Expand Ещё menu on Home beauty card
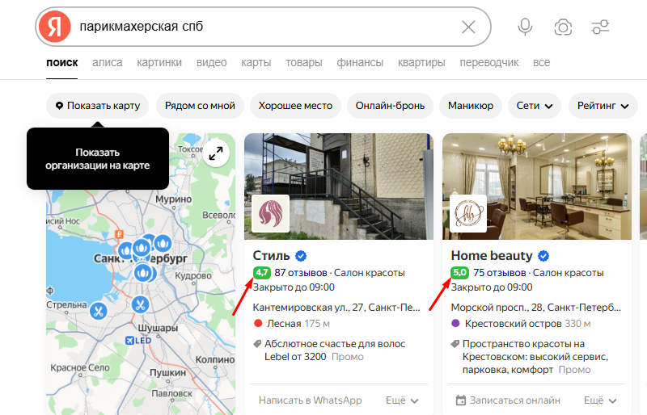The width and height of the screenshot is (647, 415). (x=600, y=400)
